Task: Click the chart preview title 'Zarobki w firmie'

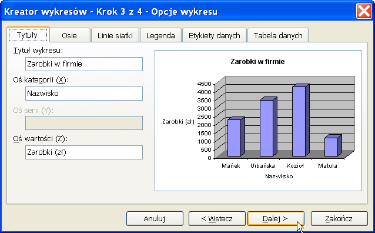Action: 257,62
